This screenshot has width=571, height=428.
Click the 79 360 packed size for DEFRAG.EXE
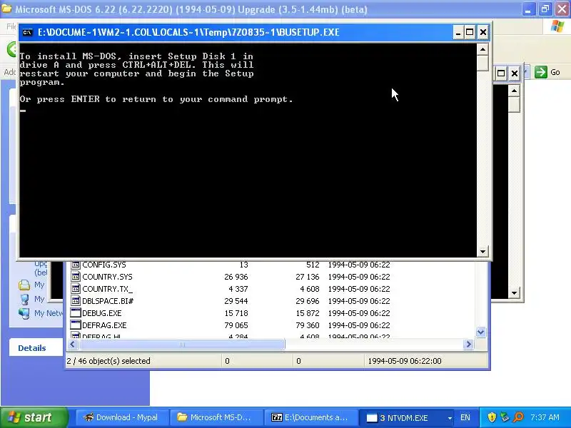click(308, 325)
